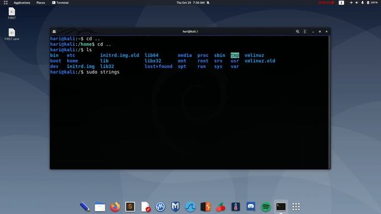Open the clock and calendar panel
Image resolution: width=381 pixels, height=214 pixels.
190,2
